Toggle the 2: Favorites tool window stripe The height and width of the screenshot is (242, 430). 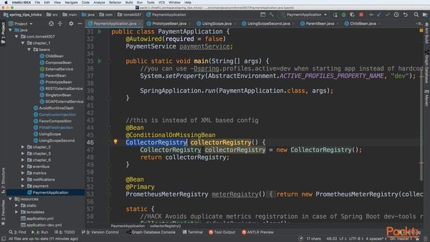(3, 212)
